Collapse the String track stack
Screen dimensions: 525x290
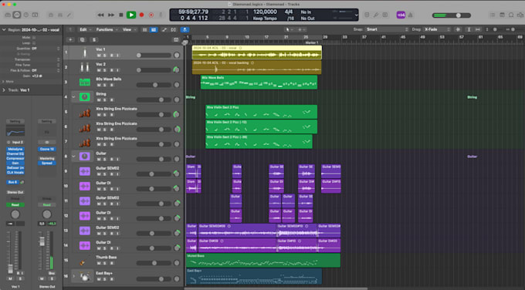[73, 97]
